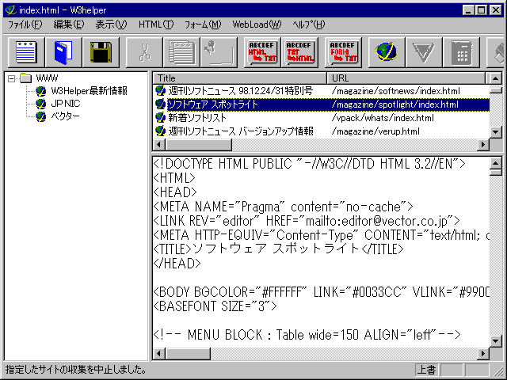Click the 上書 status bar indicator
The height and width of the screenshot is (380, 507).
point(427,370)
